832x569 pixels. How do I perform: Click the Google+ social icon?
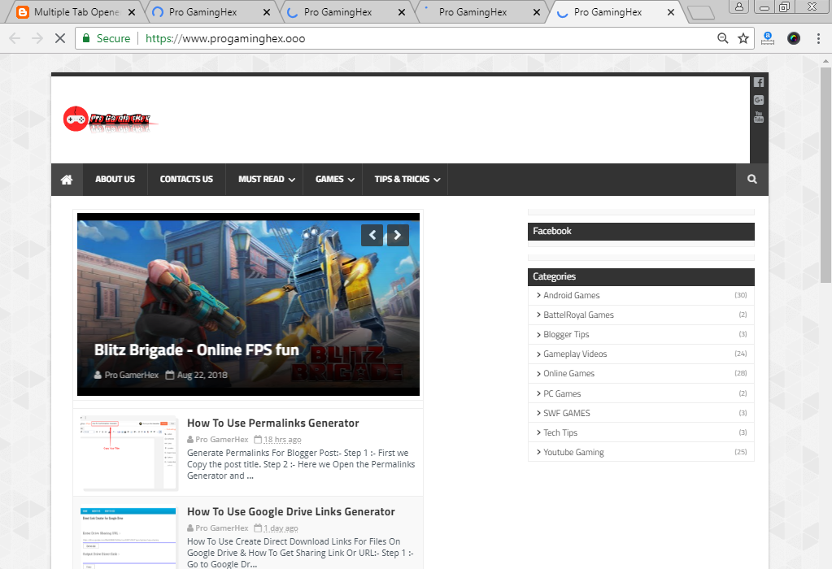point(758,99)
